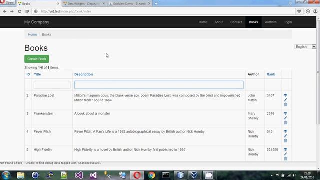Open the About navbar item
Screen dimensions: 320x180
(x=219, y=22)
